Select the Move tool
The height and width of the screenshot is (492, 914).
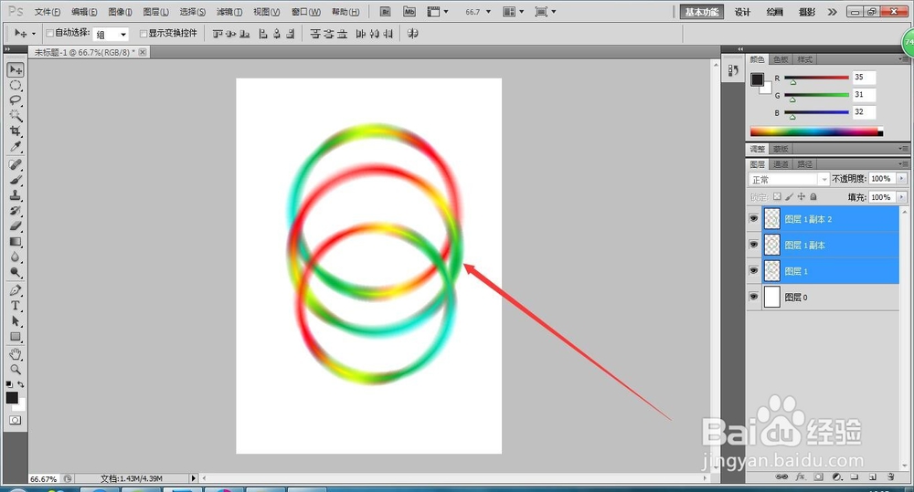point(16,70)
